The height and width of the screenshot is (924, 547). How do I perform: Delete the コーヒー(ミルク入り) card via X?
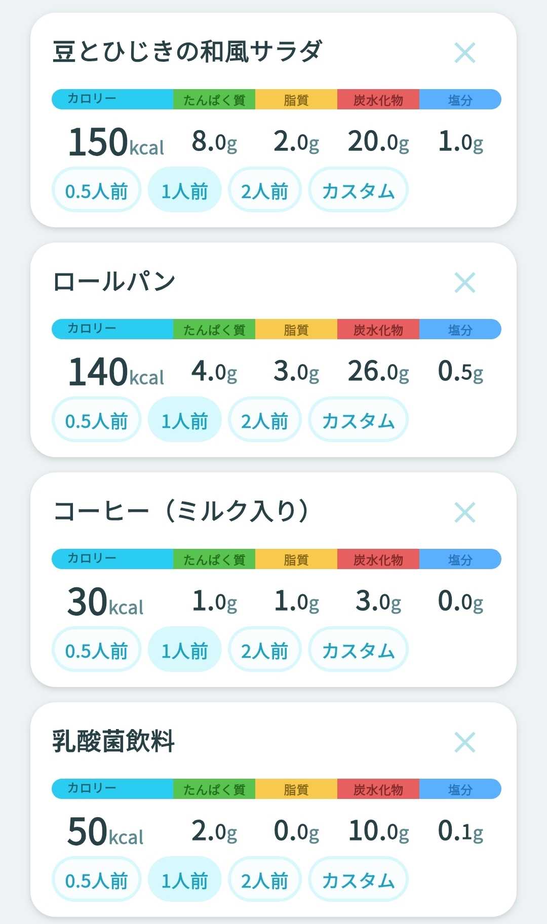464,512
